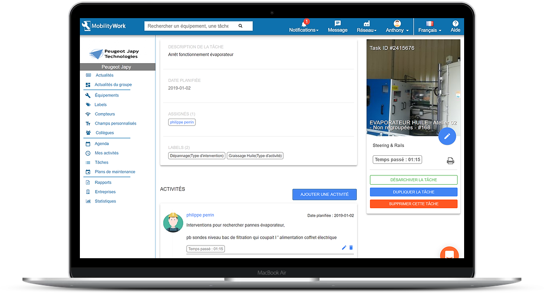The height and width of the screenshot is (293, 544).
Task: Click the equipment search input field
Action: click(x=191, y=25)
